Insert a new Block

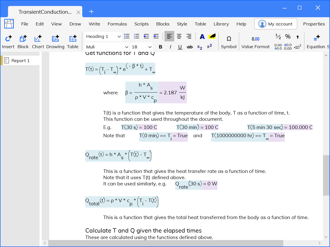point(23,41)
